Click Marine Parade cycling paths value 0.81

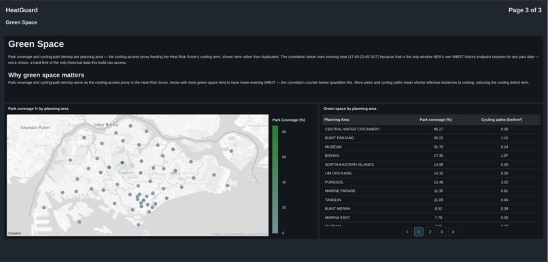click(504, 191)
